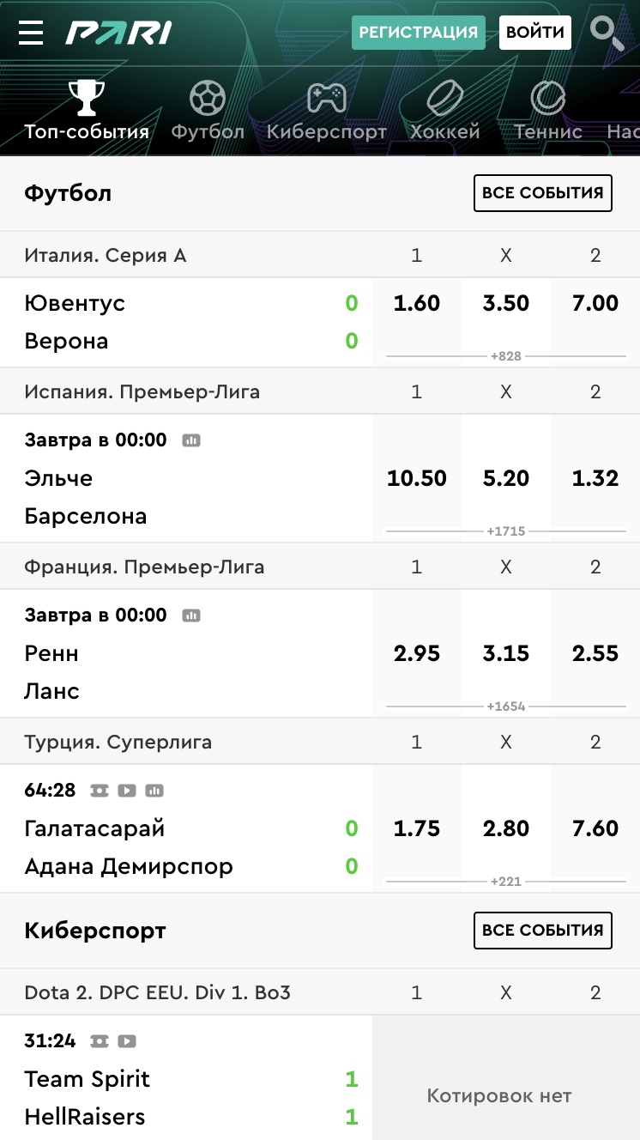
Task: Play Galatasaray match video stream
Action: pos(127,791)
